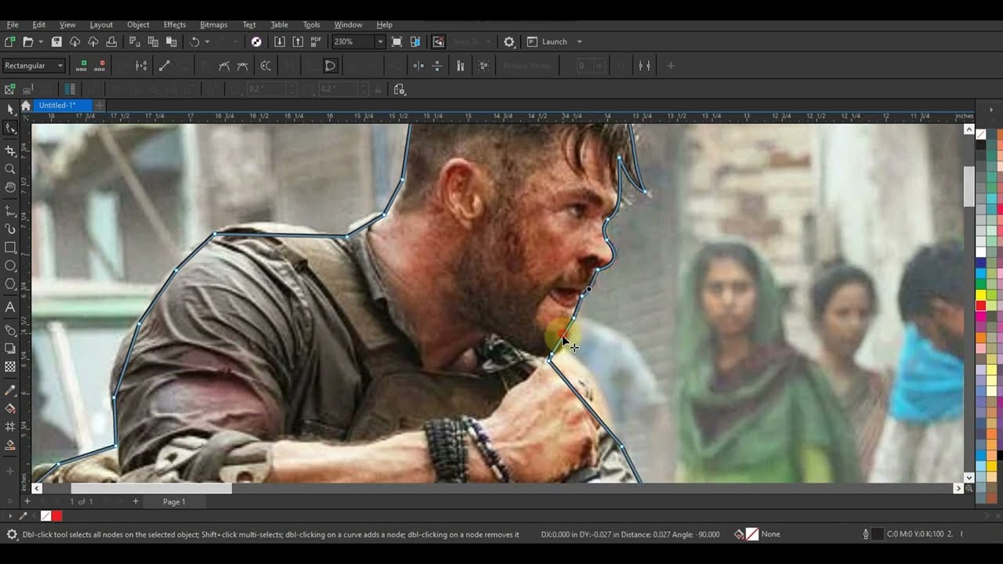The image size is (1003, 564).
Task: Click Reflect nodes vertically icon
Action: coord(436,66)
